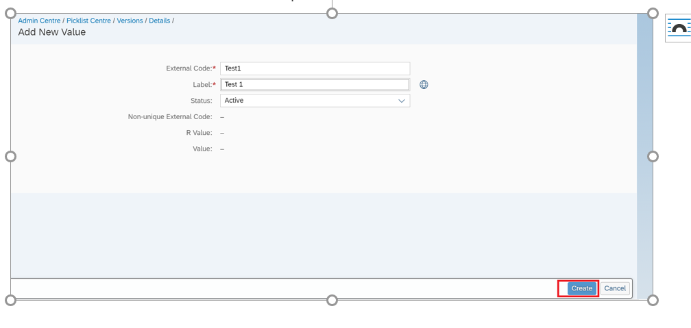Click the External Code label text

(189, 68)
